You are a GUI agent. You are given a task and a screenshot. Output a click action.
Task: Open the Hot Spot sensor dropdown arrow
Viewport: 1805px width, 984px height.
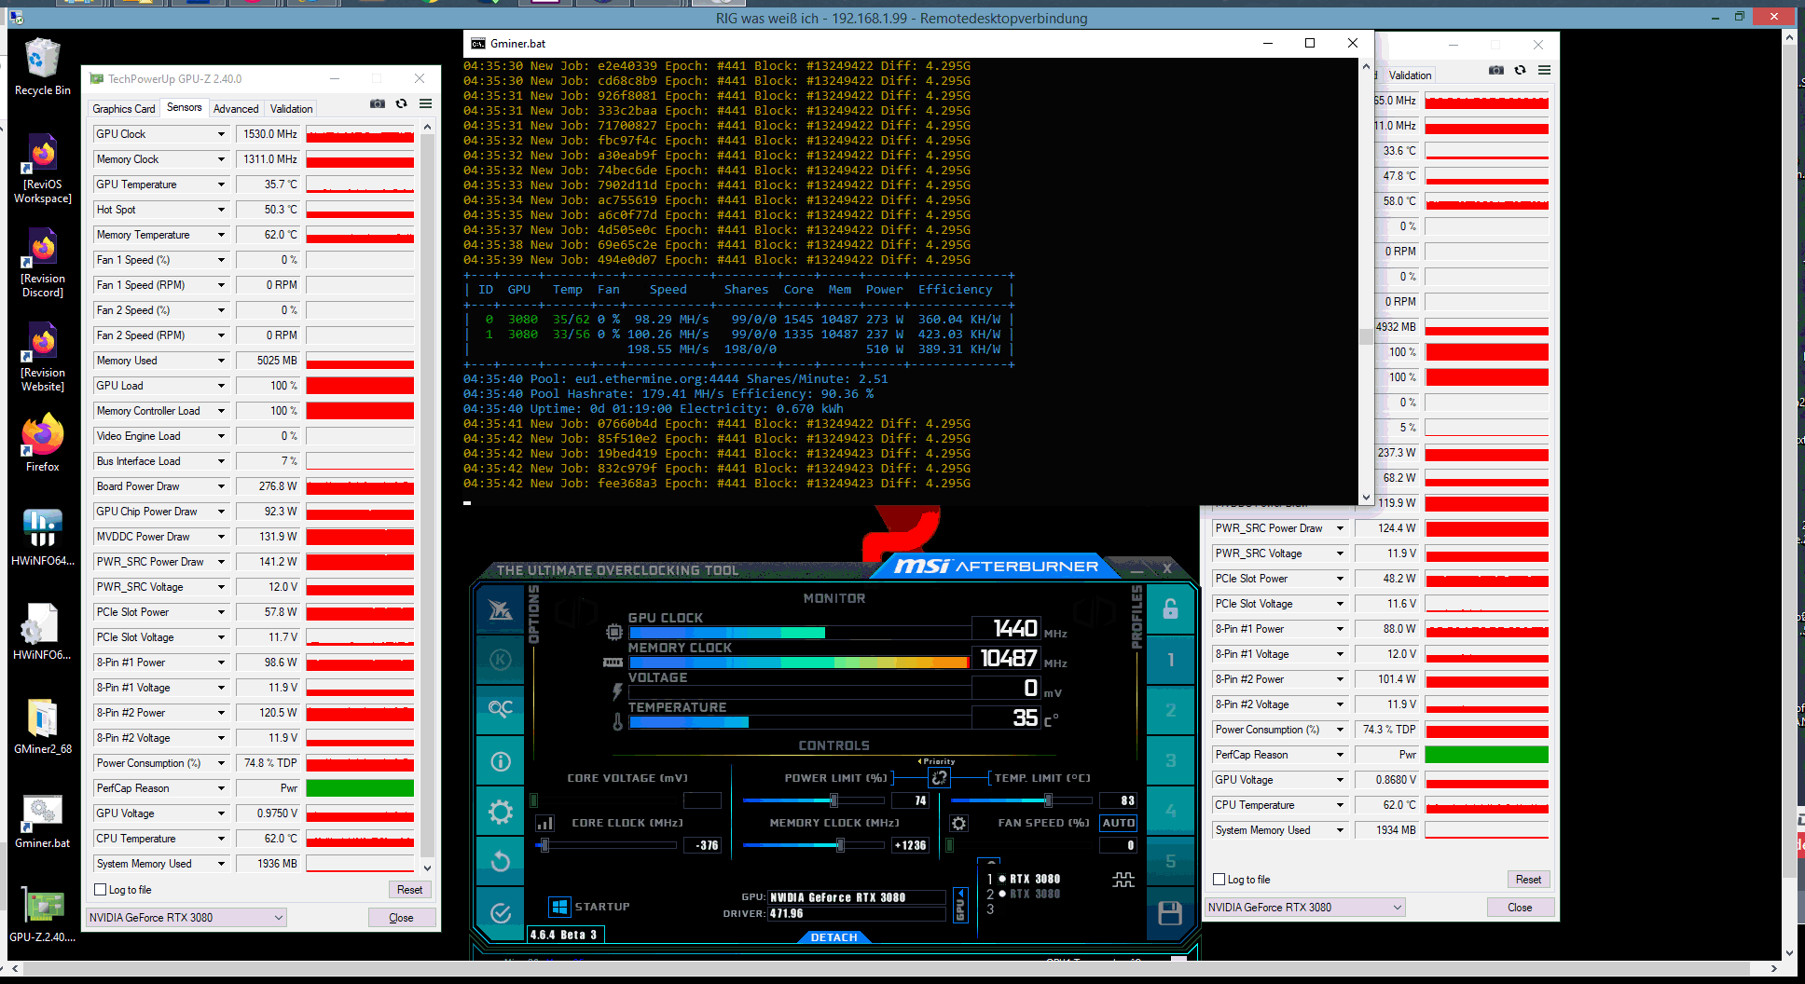221,210
